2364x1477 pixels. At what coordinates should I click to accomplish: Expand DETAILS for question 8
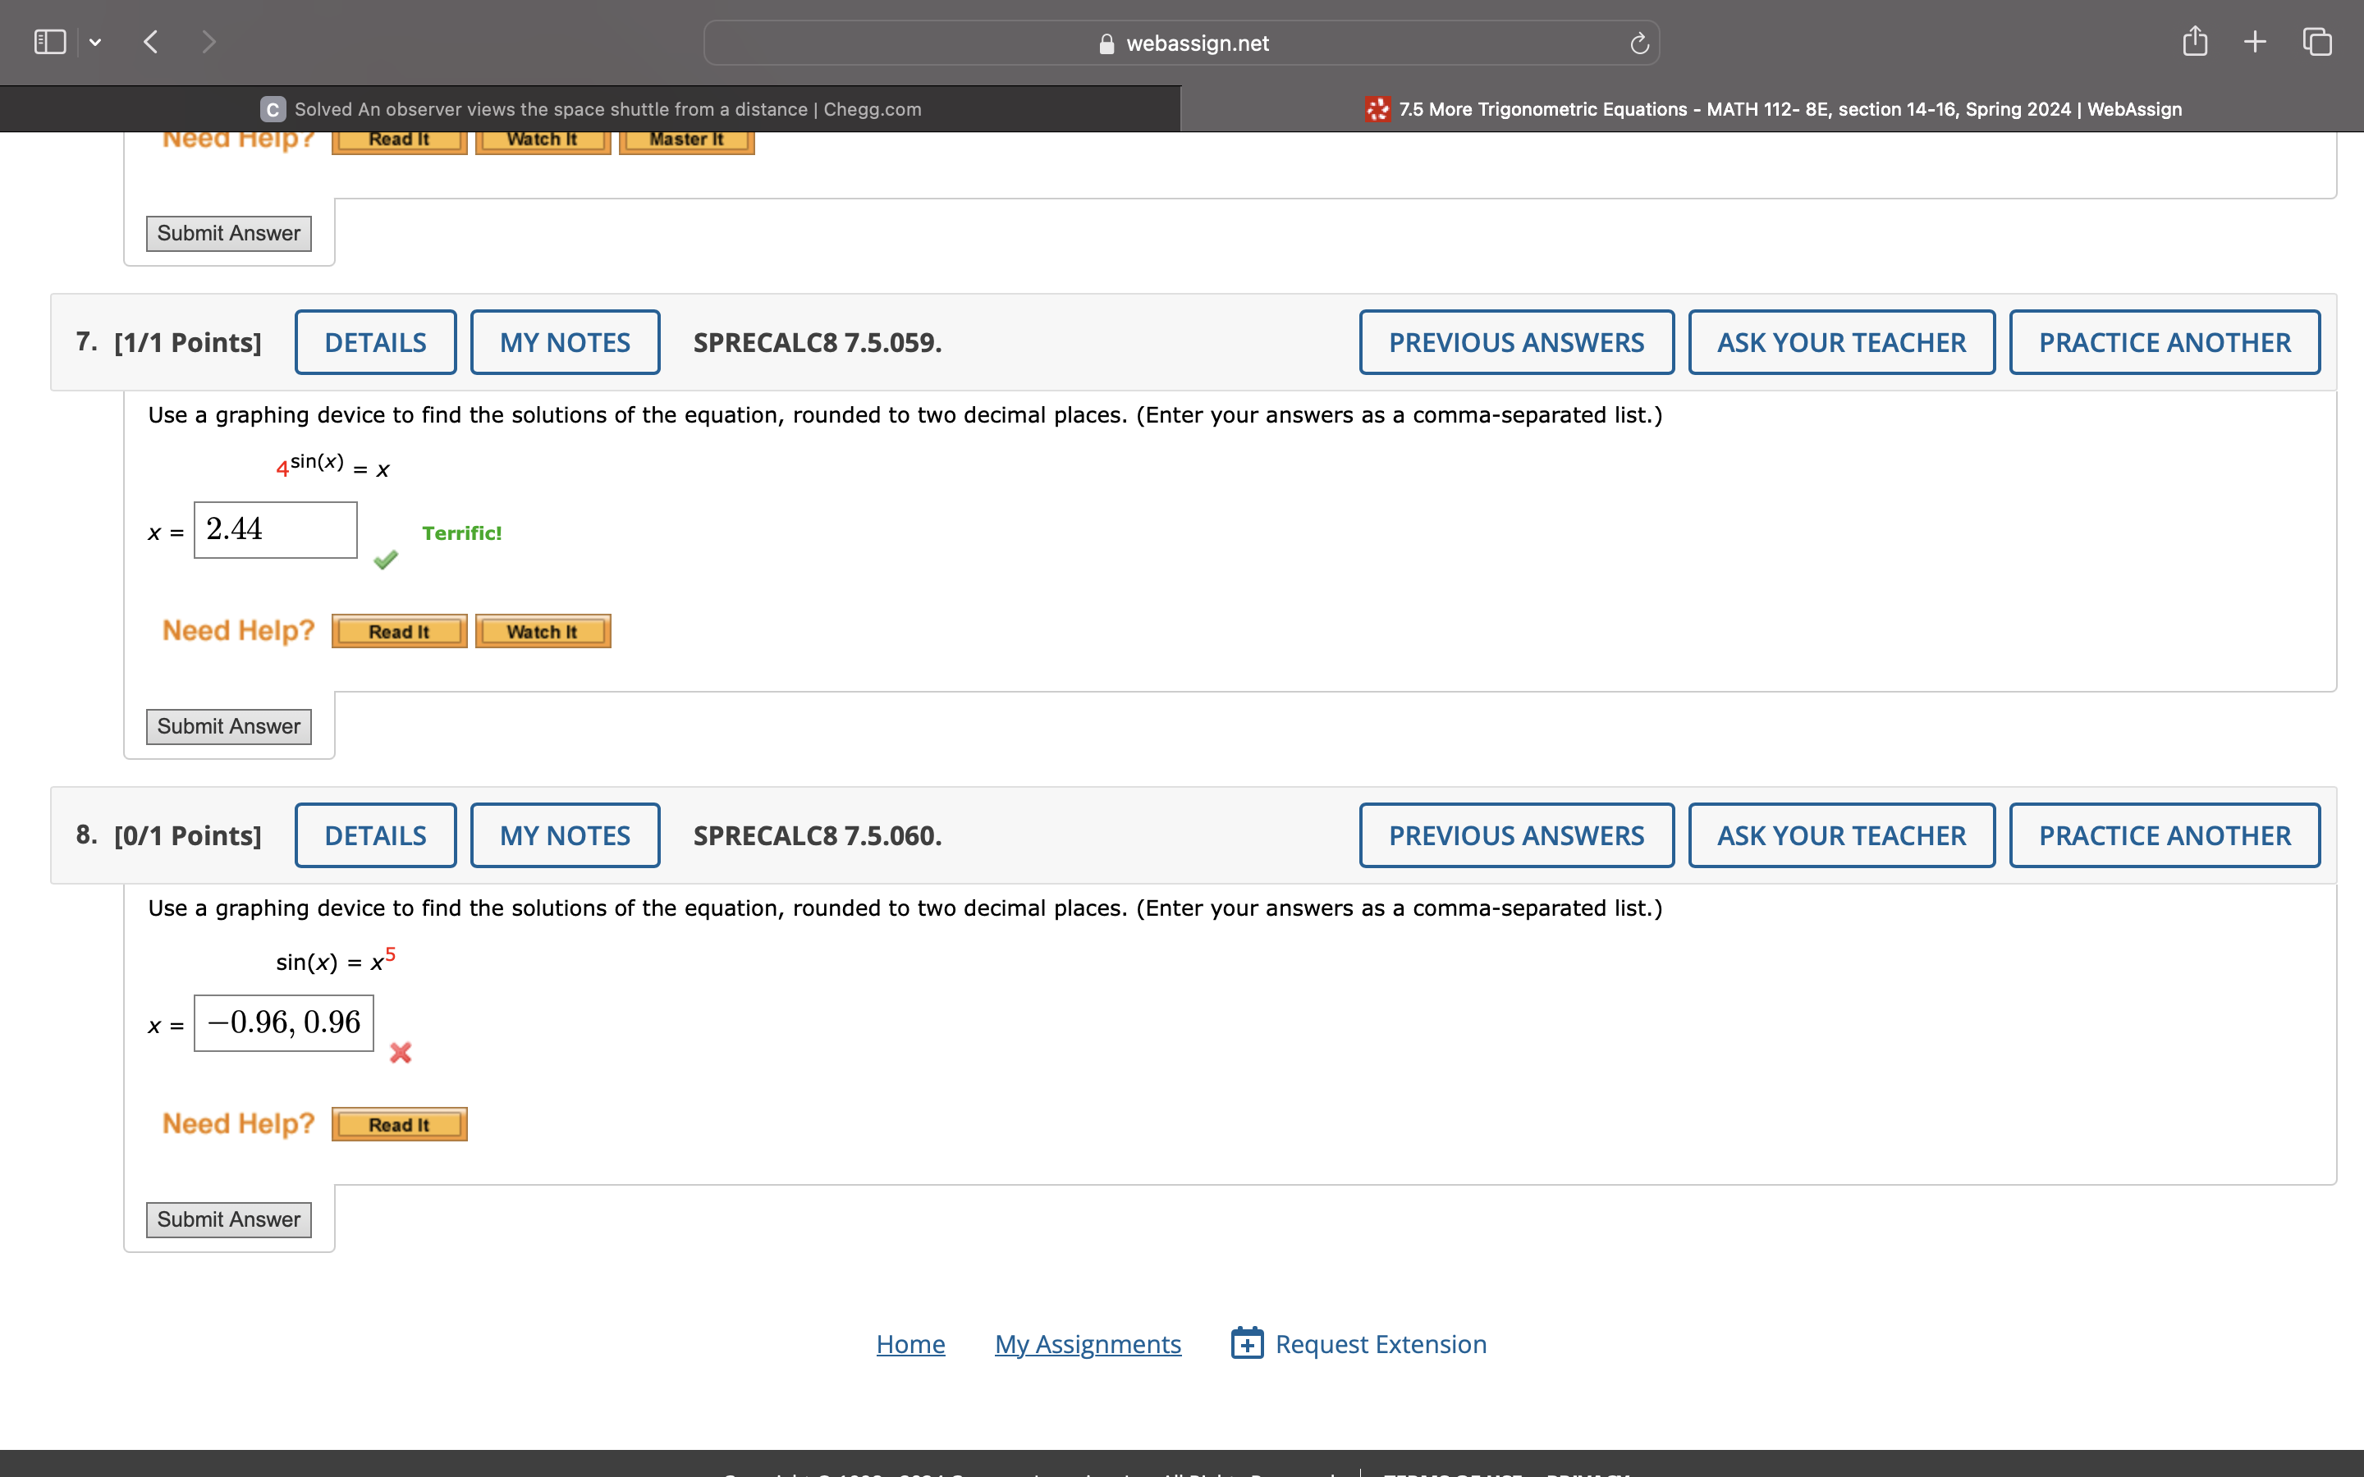coord(375,835)
